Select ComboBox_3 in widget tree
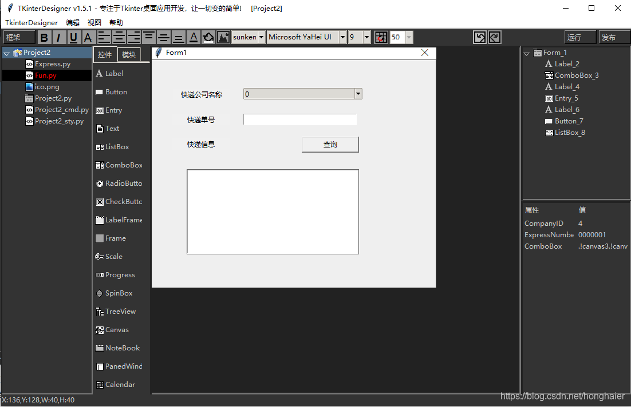The height and width of the screenshot is (407, 631). tap(572, 75)
